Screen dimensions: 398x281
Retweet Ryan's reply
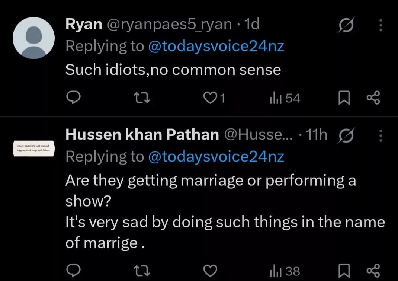pyautogui.click(x=142, y=98)
